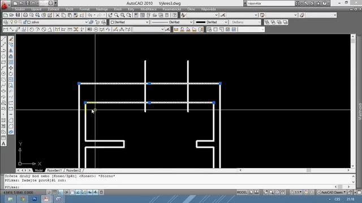The height and width of the screenshot is (203, 362).
Task: Open the Kresli menu
Action: tap(118, 9)
